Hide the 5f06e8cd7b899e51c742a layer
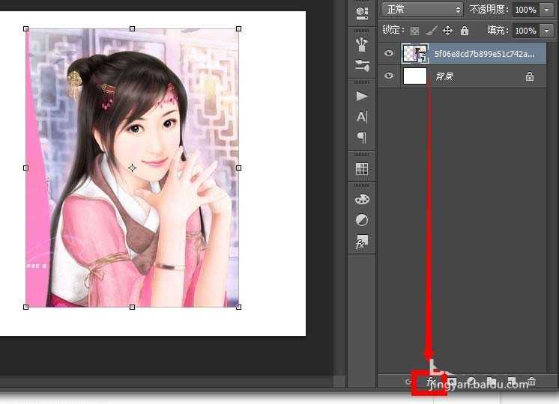This screenshot has height=404, width=559. pos(388,54)
